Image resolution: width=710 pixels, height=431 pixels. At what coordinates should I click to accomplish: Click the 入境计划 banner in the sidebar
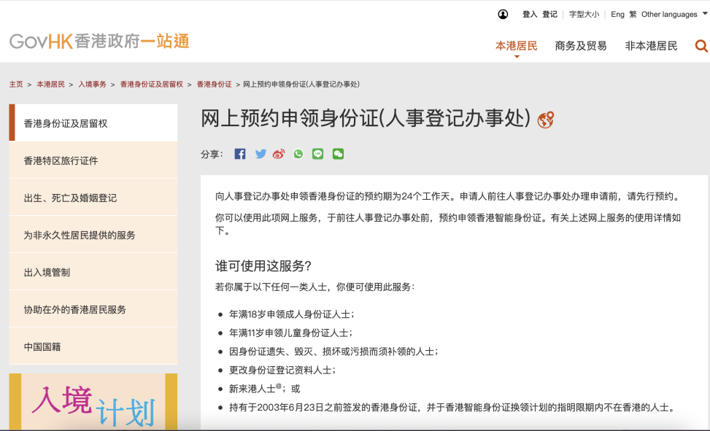pyautogui.click(x=93, y=401)
